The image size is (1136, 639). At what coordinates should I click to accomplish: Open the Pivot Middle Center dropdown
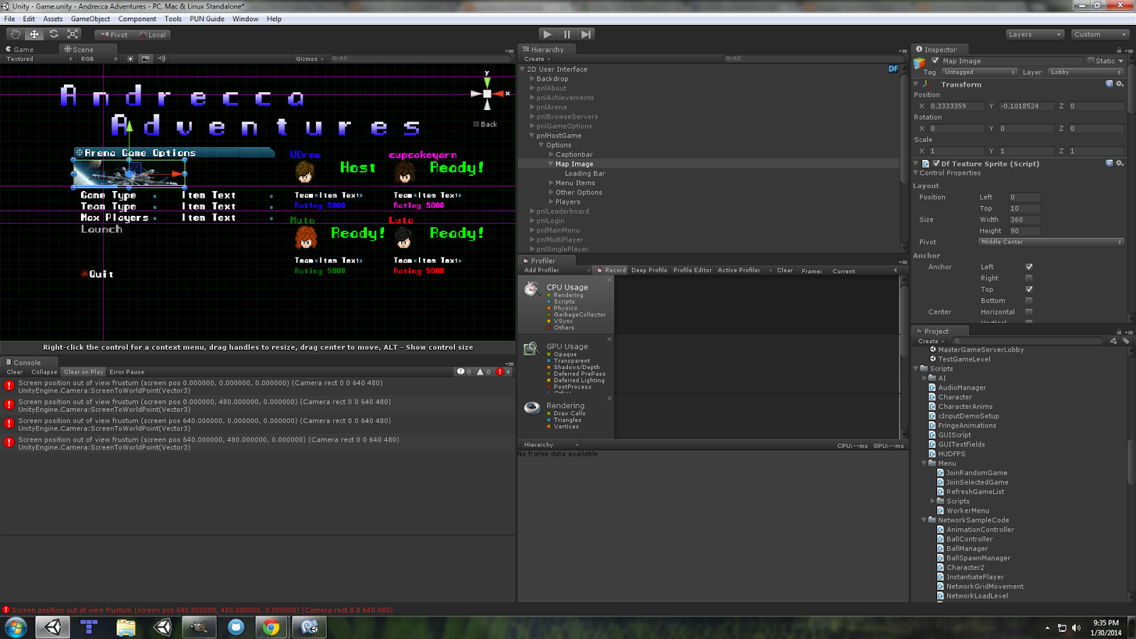(x=1050, y=242)
